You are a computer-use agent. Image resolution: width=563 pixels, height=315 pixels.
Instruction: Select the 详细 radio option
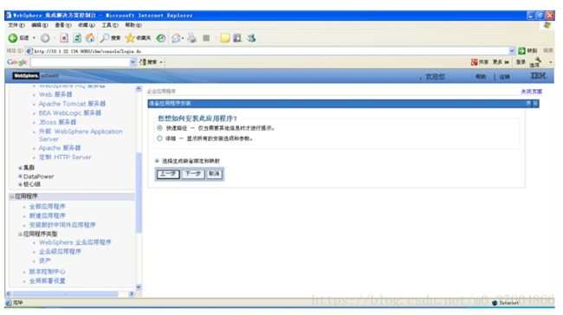[x=159, y=138]
